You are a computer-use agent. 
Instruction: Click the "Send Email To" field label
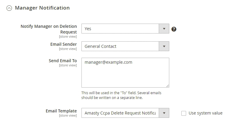click(x=63, y=61)
